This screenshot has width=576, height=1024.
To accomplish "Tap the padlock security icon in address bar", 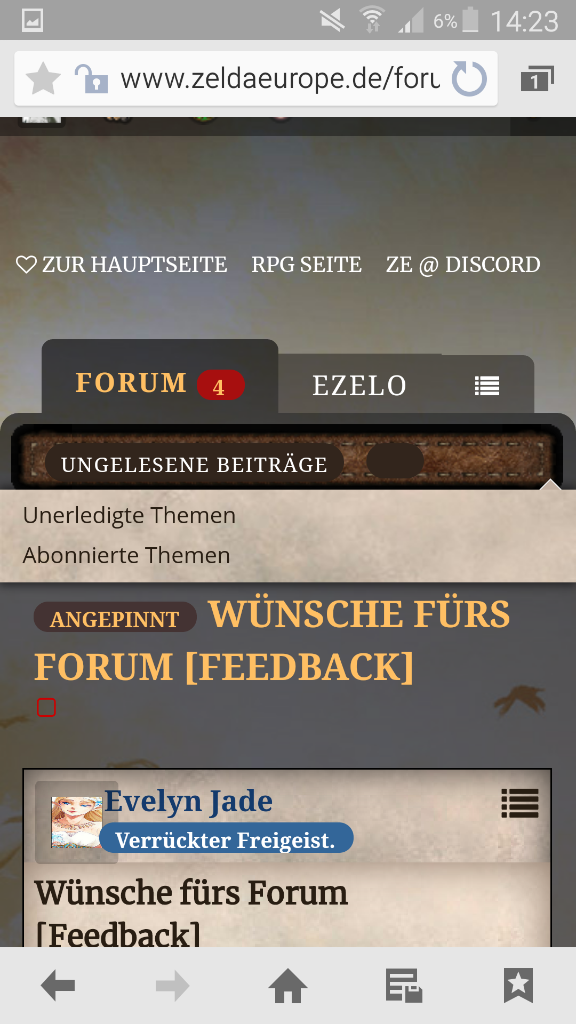I will 91,78.
